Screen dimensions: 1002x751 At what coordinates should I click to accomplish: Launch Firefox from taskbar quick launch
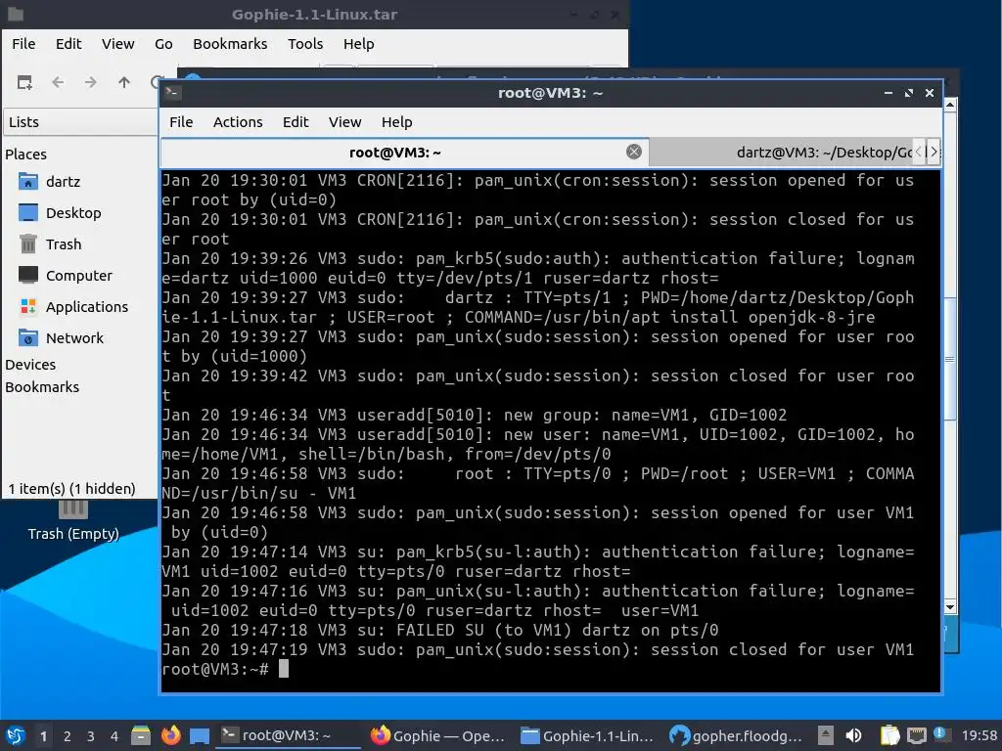tap(170, 735)
